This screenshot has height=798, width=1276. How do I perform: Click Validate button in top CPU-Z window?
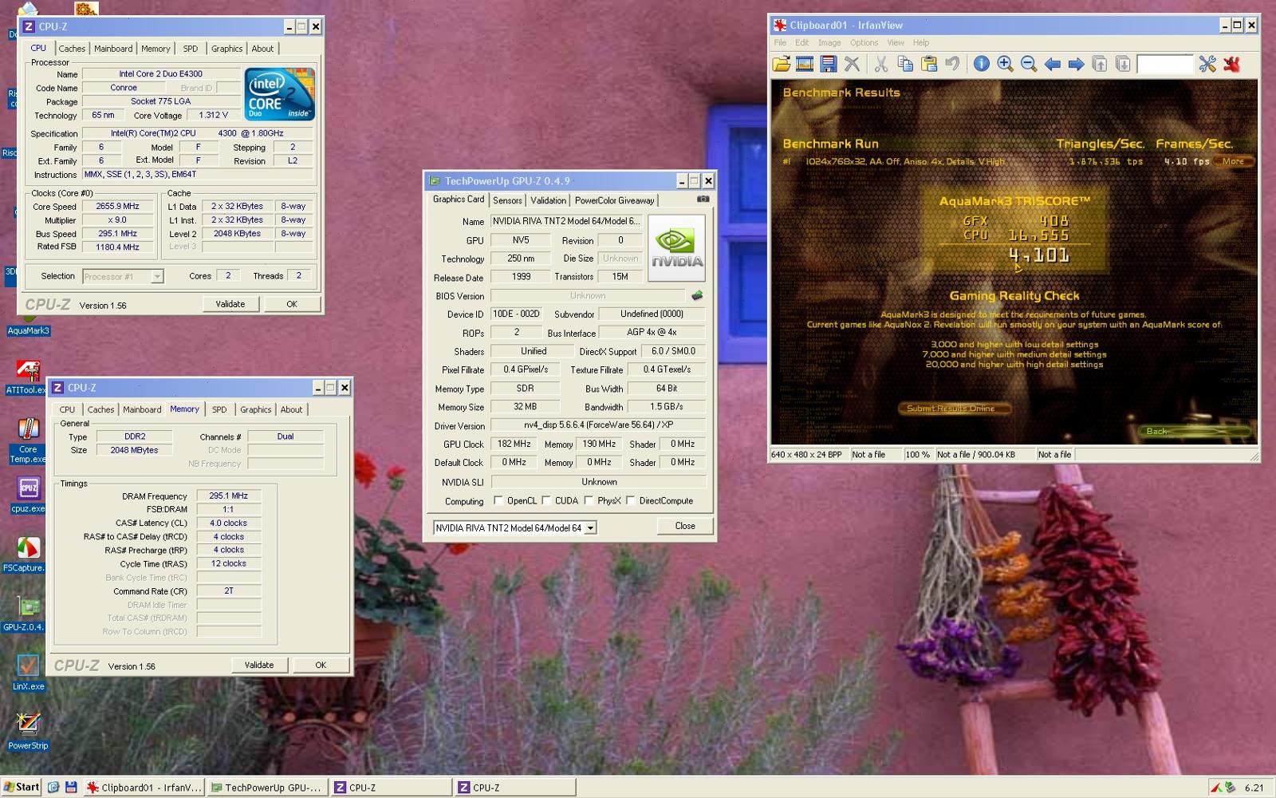coord(230,304)
